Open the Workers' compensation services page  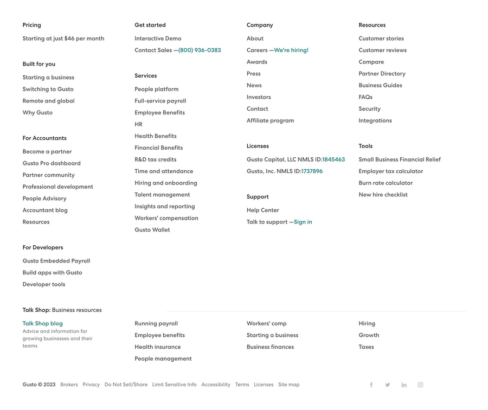[166, 218]
